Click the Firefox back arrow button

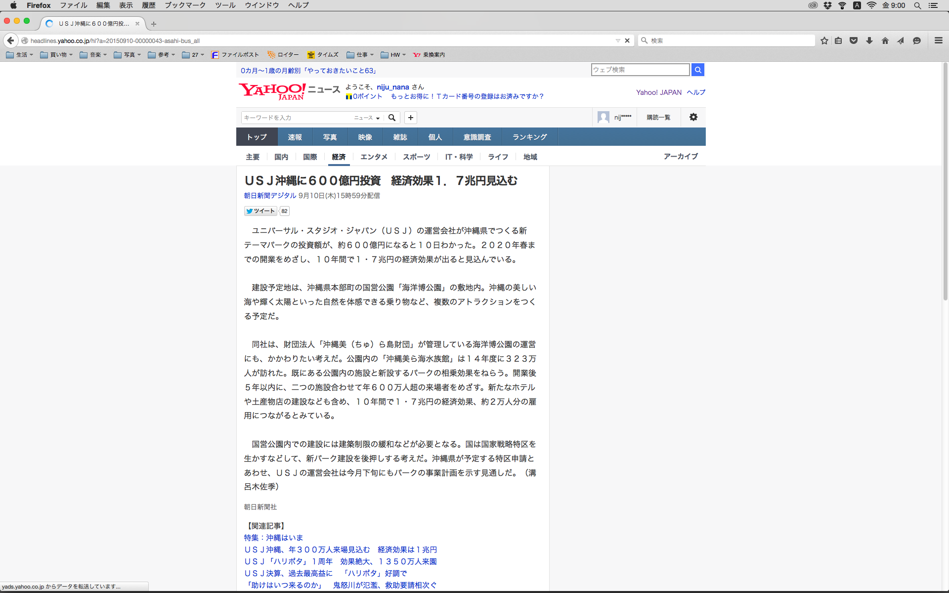pos(10,41)
